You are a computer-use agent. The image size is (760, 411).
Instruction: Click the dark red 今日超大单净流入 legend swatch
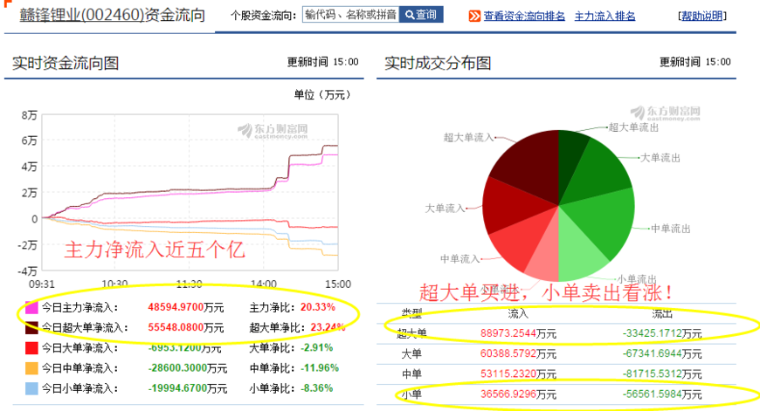pos(31,328)
